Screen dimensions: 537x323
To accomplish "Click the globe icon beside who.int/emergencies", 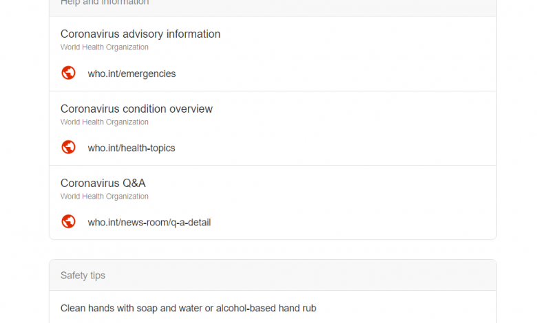I will (x=68, y=73).
